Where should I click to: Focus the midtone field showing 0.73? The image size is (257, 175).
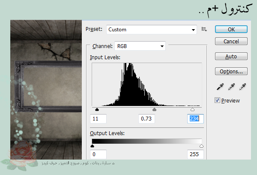pos(146,119)
